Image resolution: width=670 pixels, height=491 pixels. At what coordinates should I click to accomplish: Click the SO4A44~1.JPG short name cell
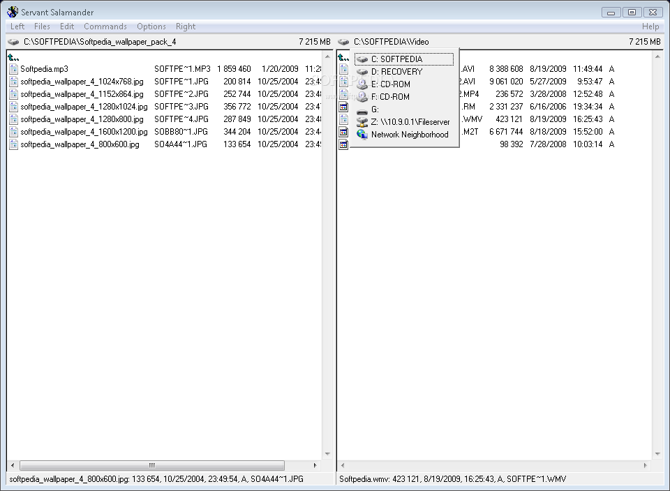point(180,144)
